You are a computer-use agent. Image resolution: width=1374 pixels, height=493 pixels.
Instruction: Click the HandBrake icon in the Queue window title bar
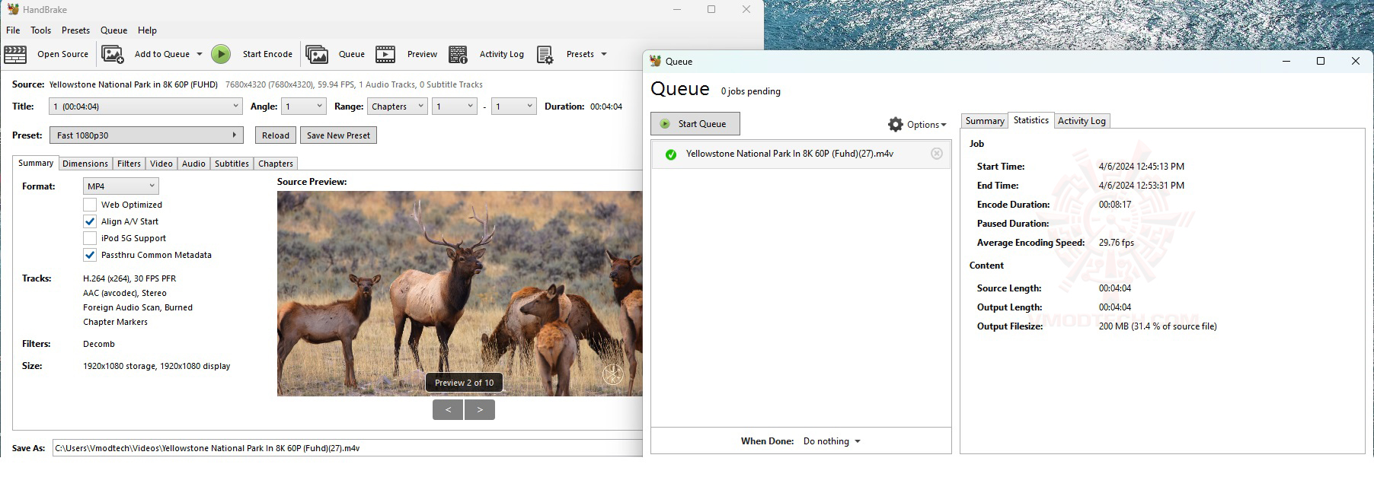656,61
